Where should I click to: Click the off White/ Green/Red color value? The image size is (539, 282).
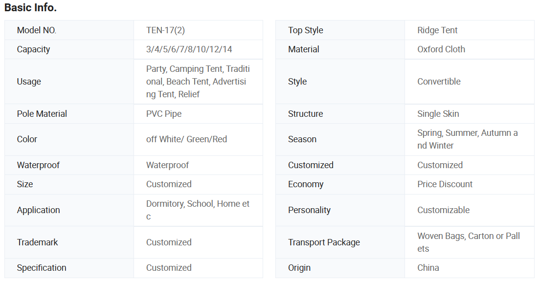tap(186, 139)
